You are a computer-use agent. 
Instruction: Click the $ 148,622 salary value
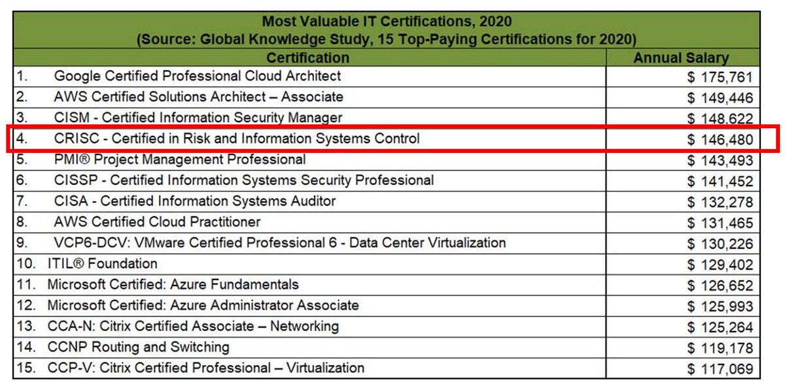pyautogui.click(x=720, y=119)
